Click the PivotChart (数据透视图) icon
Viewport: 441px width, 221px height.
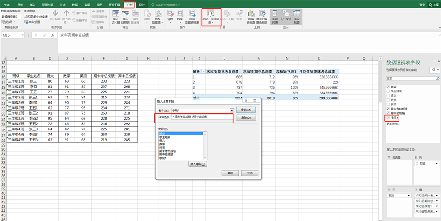coord(251,13)
